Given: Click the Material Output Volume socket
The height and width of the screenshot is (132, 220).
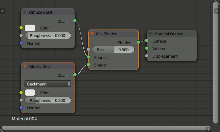Looking at the screenshot, I should pos(146,48).
